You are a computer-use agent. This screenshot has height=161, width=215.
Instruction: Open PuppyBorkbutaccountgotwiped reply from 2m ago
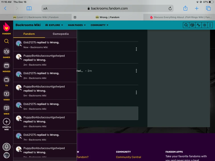point(45,60)
